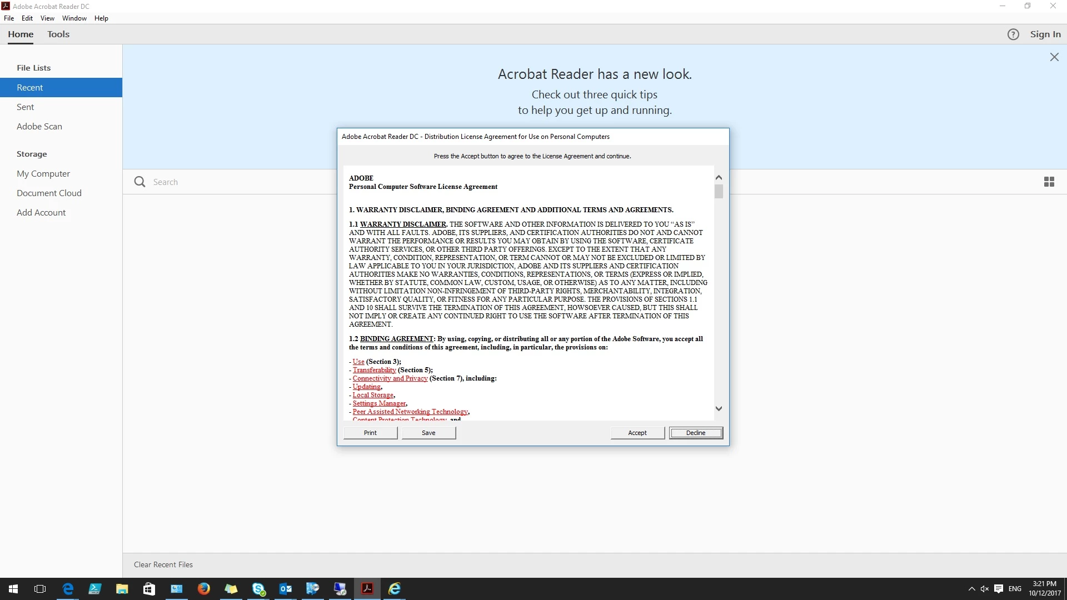This screenshot has width=1067, height=600.
Task: Select Document Cloud in the sidebar
Action: 49,193
